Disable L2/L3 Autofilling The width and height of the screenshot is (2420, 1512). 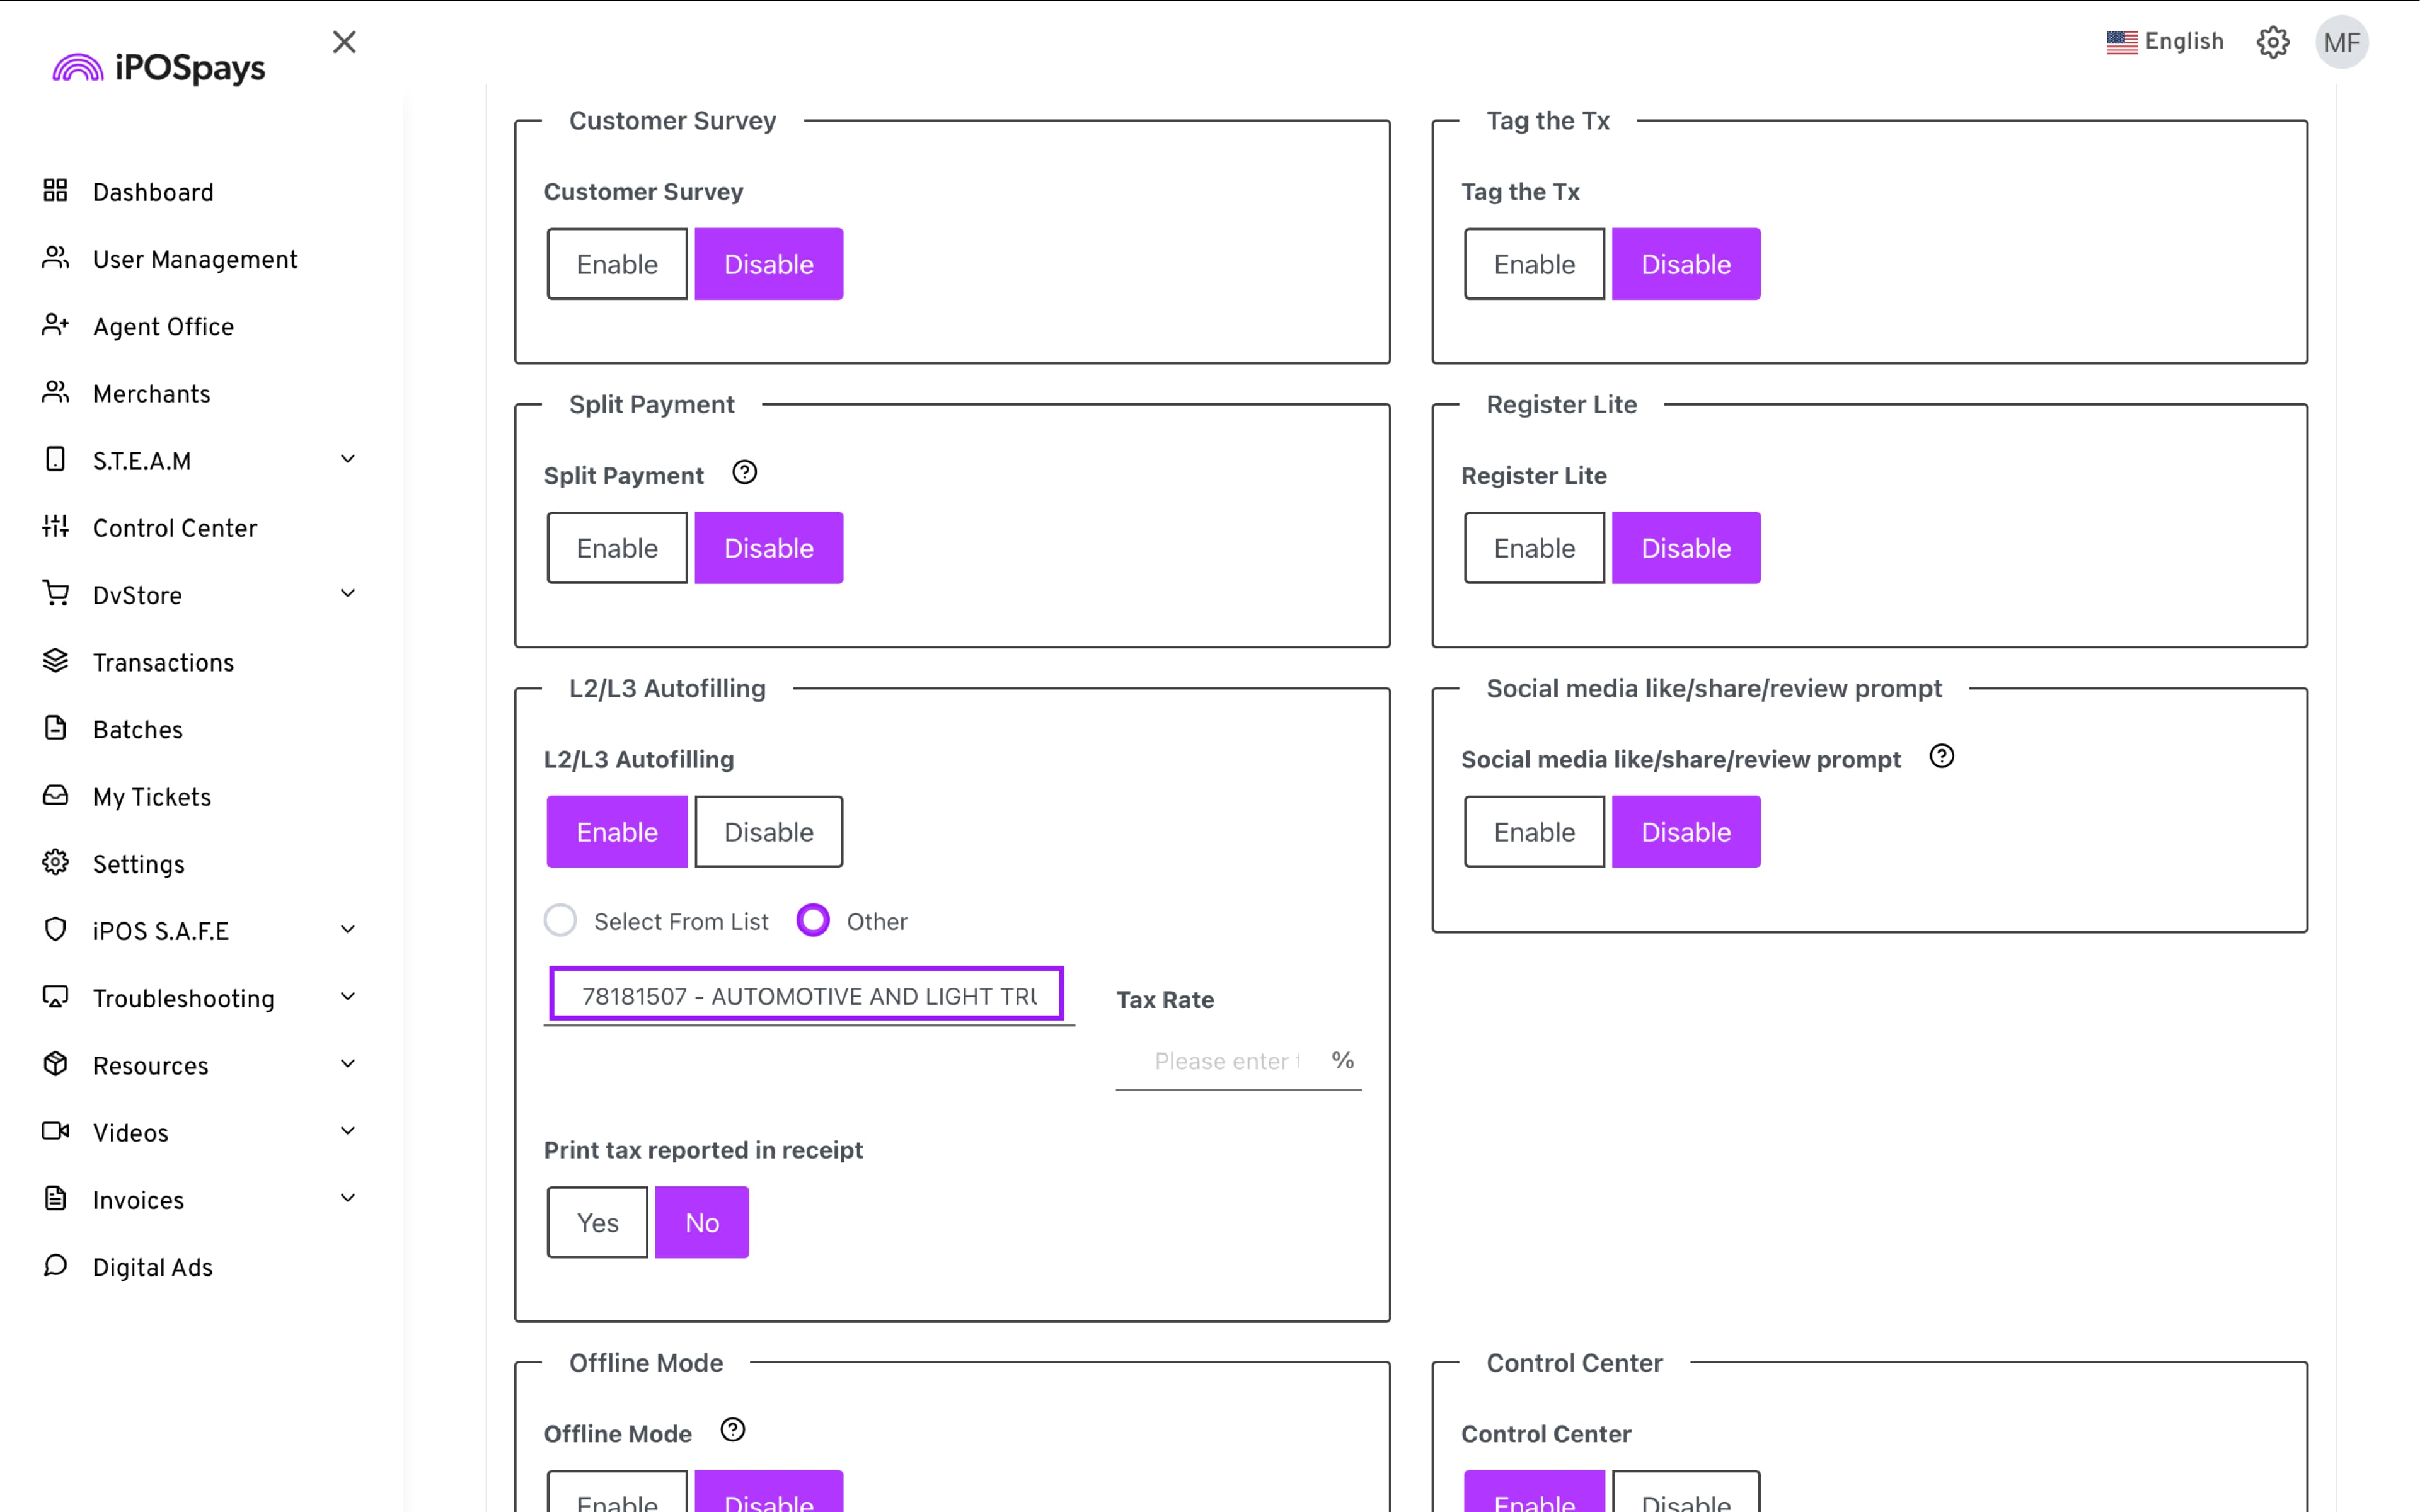768,832
